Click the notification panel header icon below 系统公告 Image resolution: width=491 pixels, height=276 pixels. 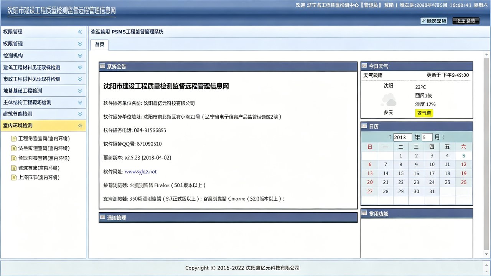click(102, 217)
